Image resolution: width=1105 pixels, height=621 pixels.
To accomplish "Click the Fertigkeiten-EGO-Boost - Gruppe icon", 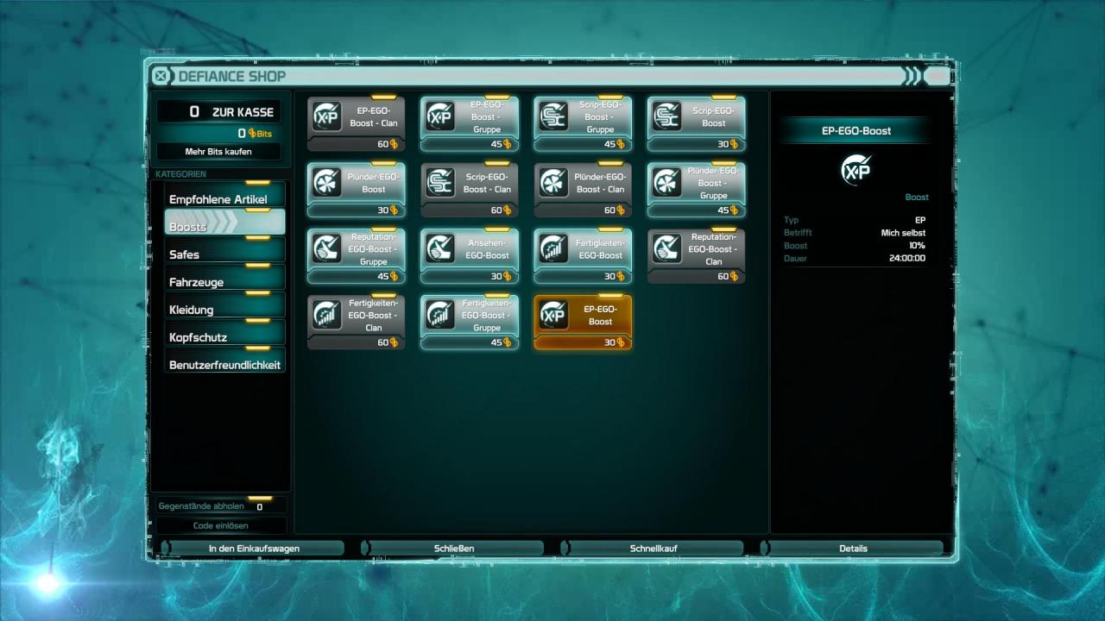I will pos(440,316).
